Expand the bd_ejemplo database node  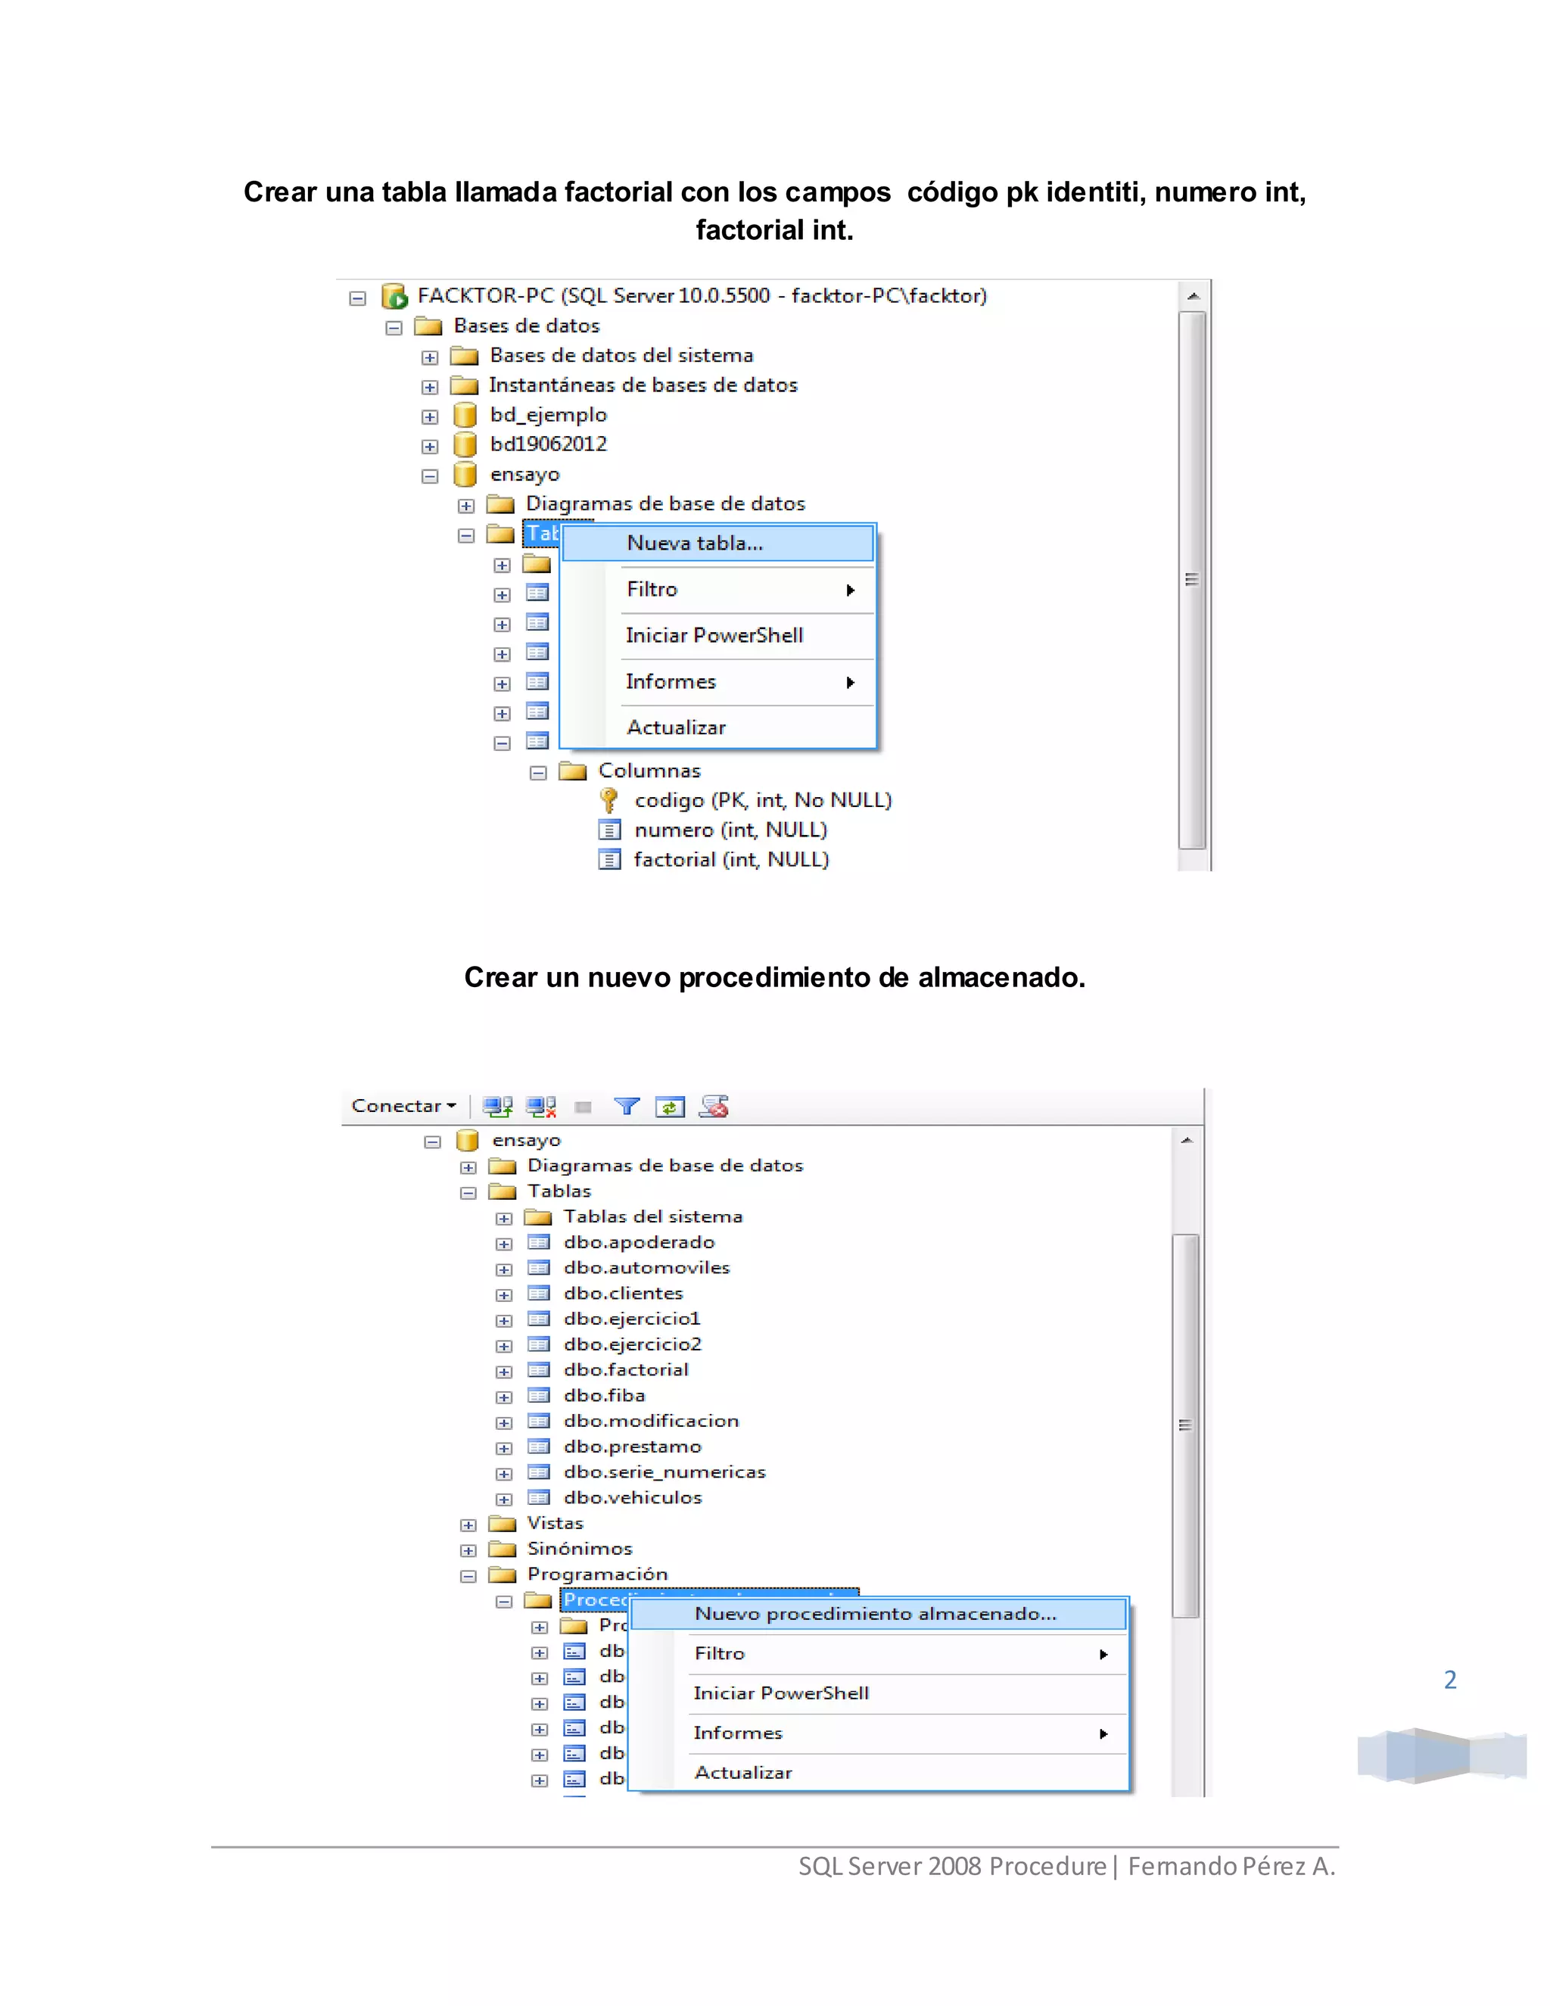[x=430, y=417]
